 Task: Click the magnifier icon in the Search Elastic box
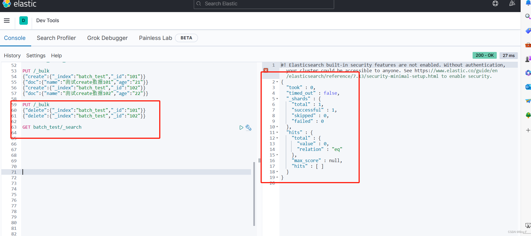pos(199,4)
